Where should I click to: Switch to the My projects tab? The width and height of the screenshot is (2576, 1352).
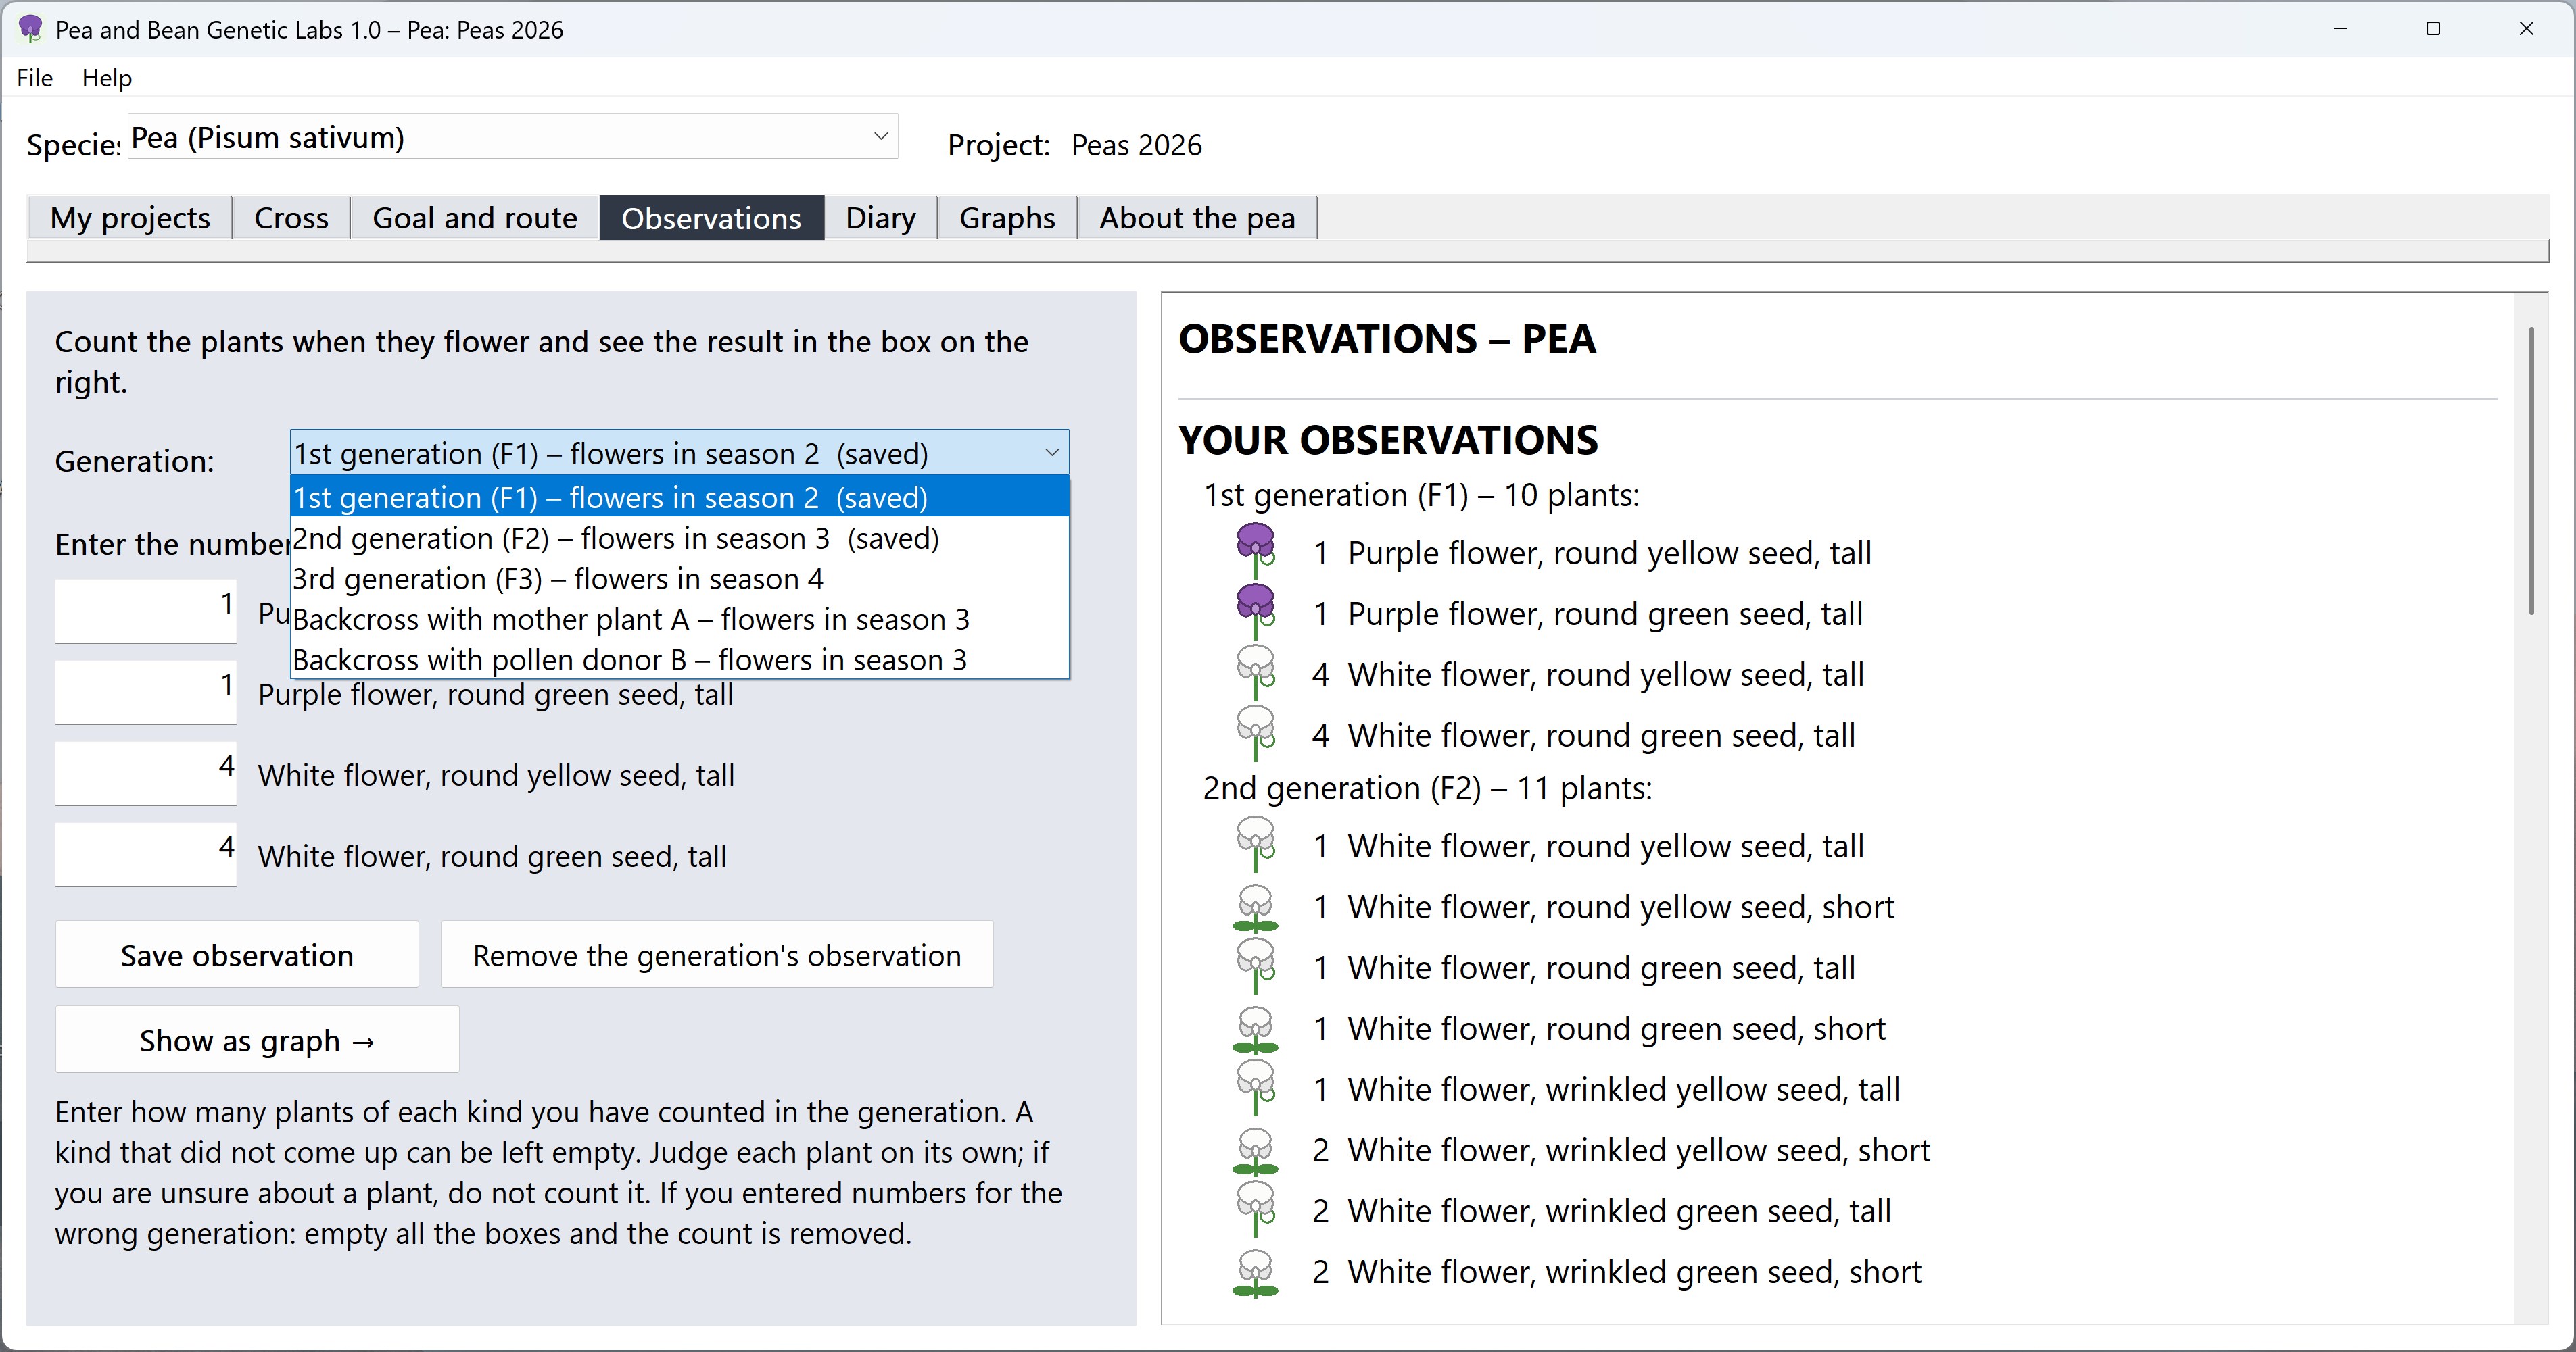130,218
